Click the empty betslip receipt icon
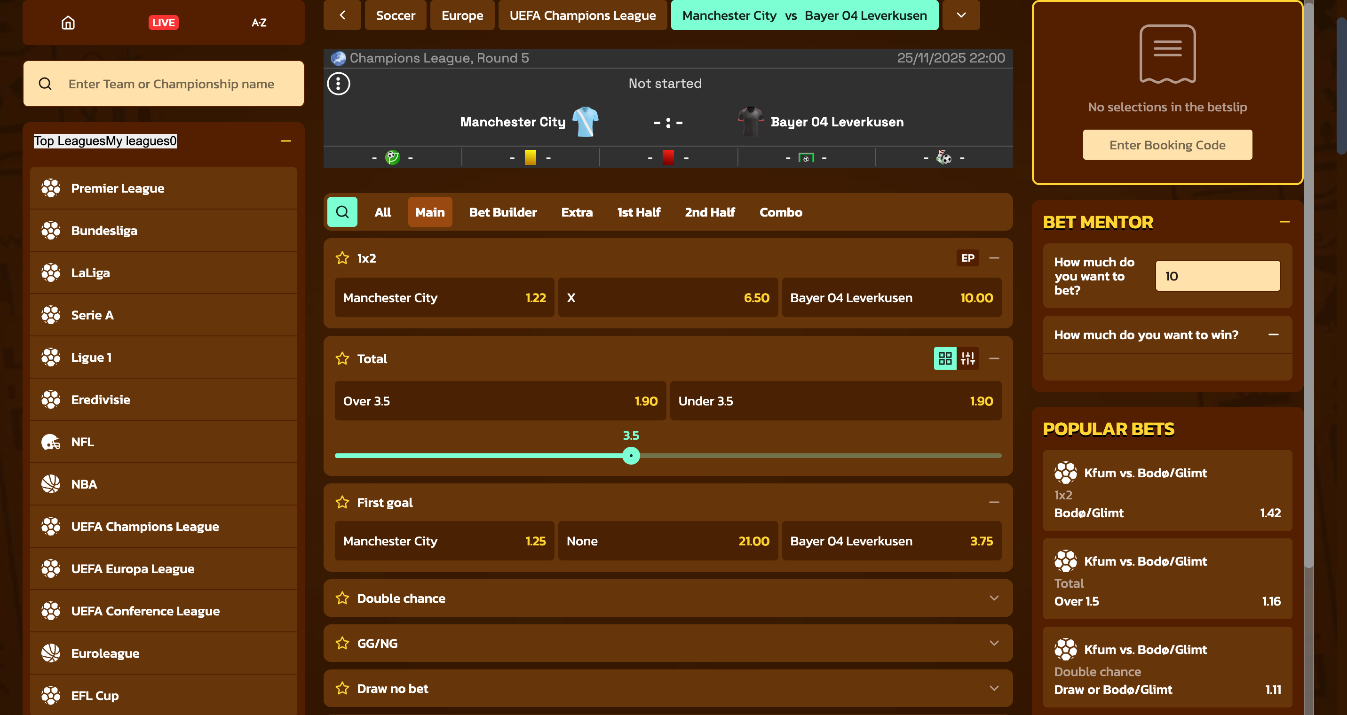 click(x=1168, y=54)
